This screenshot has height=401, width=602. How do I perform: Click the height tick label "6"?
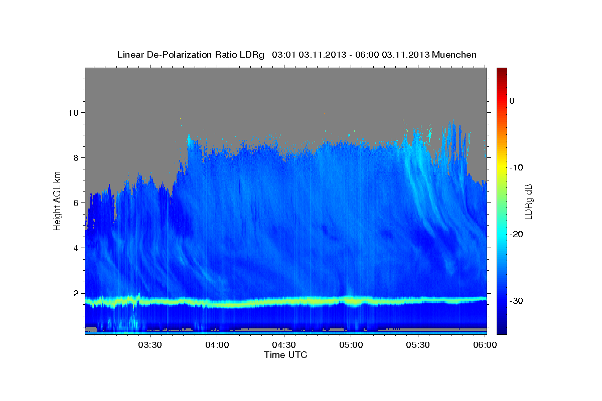tap(77, 203)
